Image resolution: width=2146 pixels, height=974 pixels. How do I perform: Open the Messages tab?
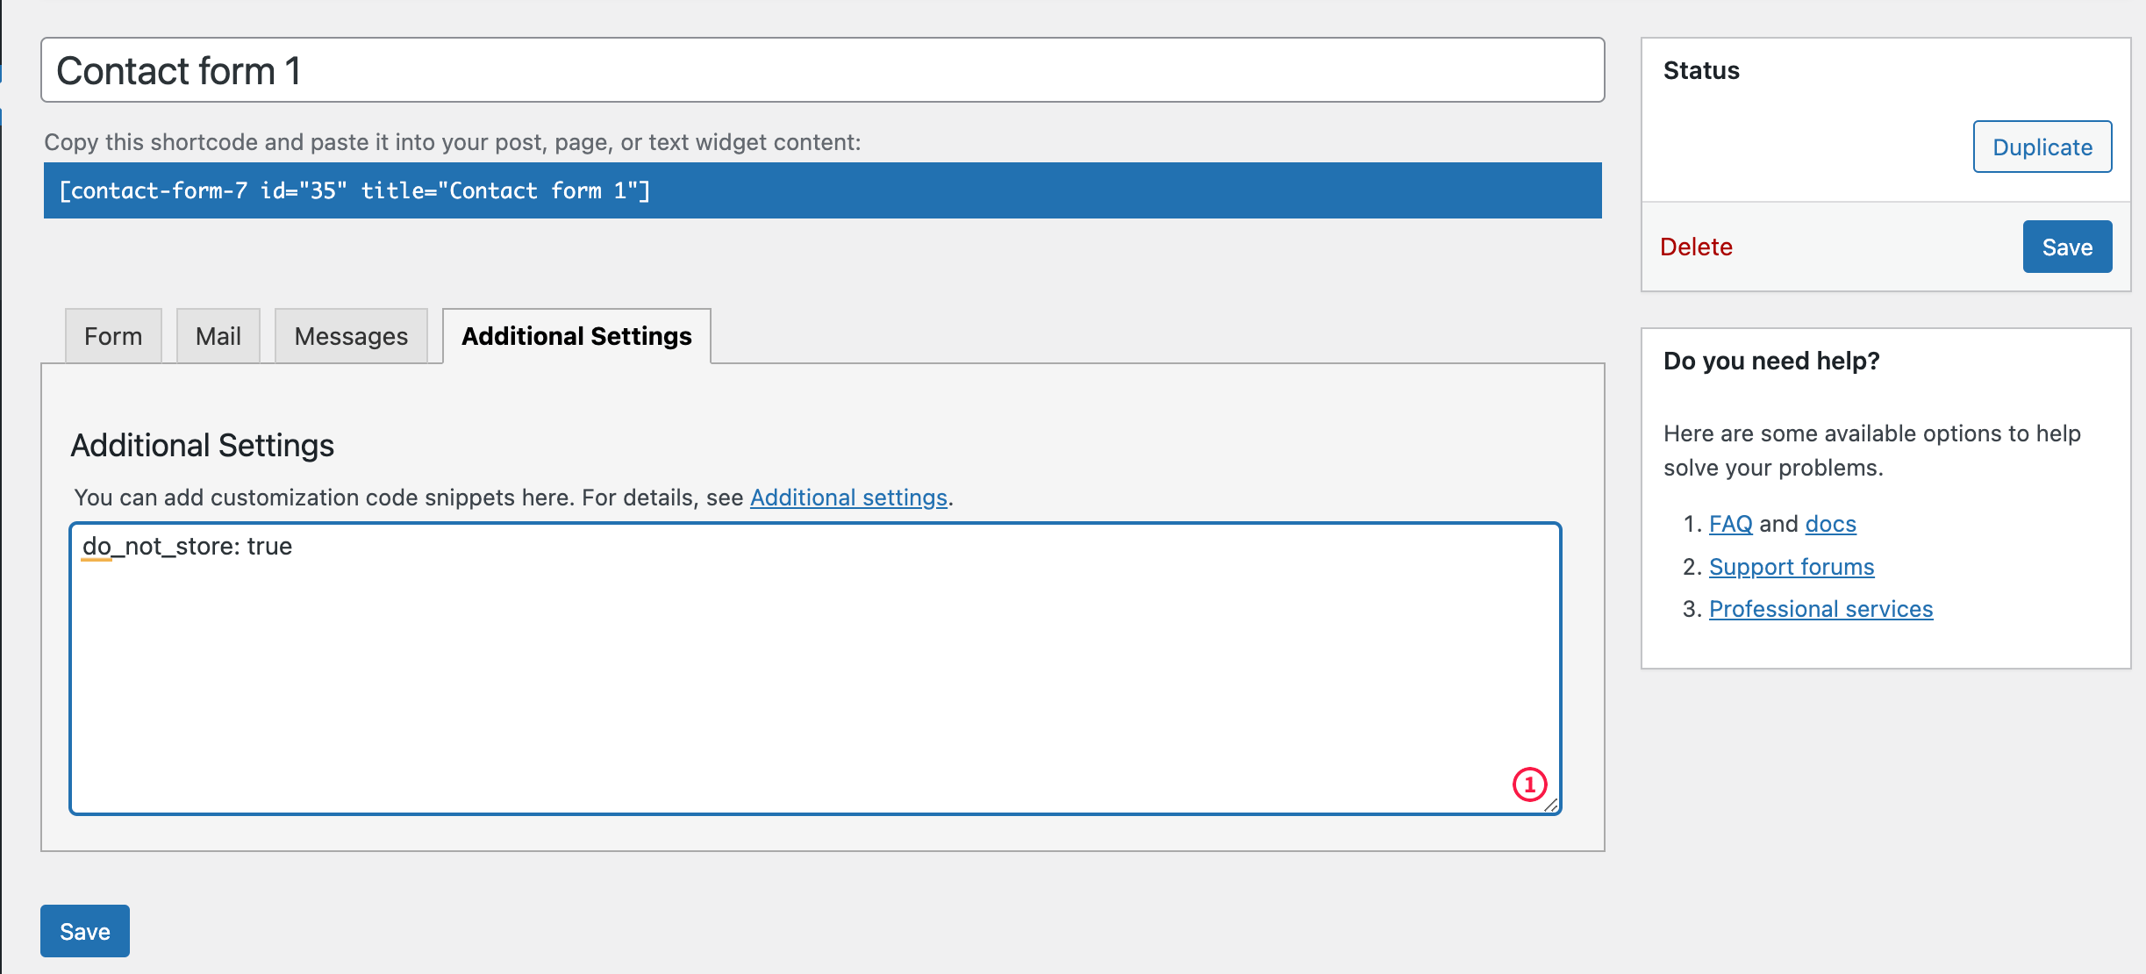[x=351, y=336]
